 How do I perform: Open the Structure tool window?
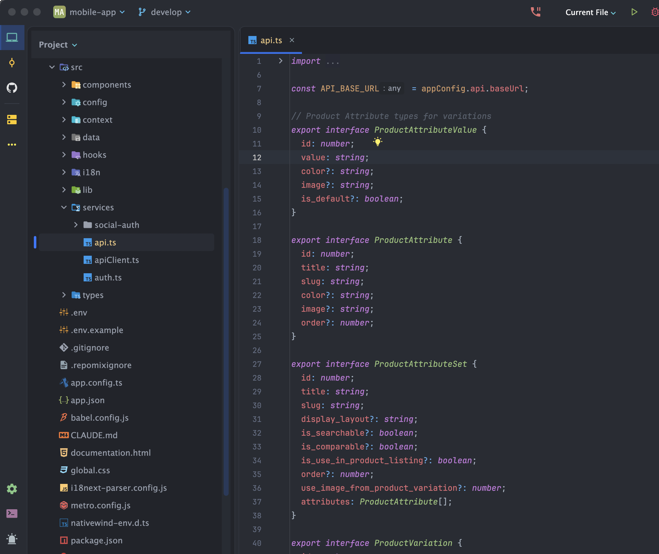click(12, 119)
